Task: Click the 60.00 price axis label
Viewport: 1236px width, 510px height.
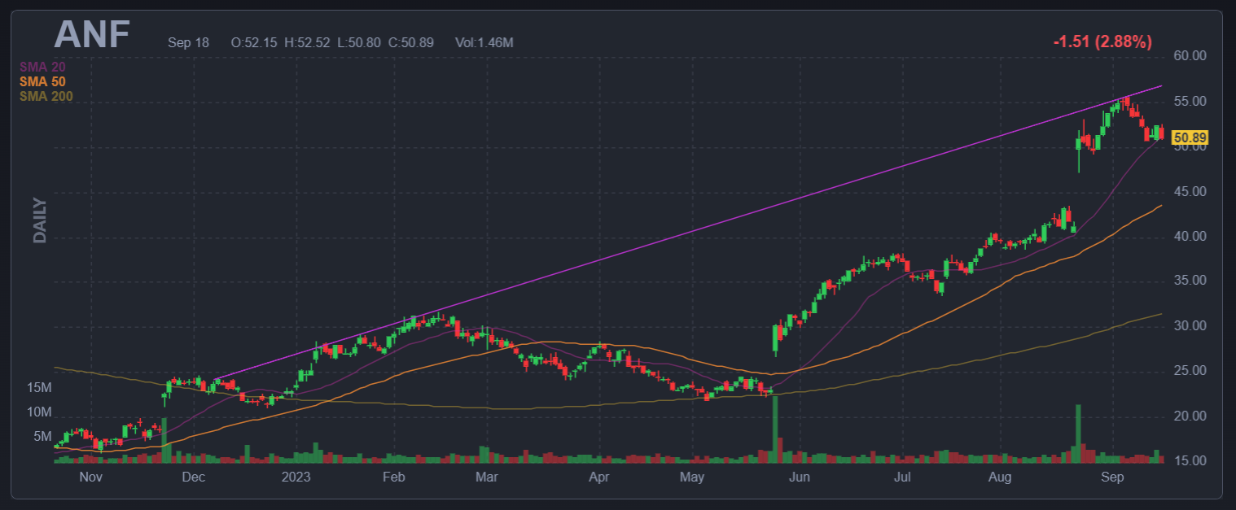Action: [1189, 56]
